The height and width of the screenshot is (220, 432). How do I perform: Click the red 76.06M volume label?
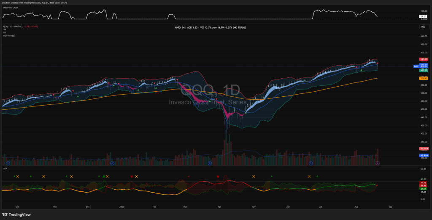click(424, 149)
